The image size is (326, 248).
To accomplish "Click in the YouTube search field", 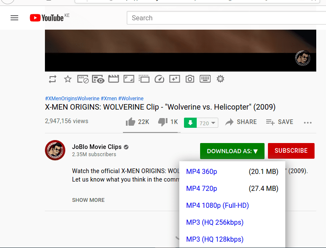I will point(225,18).
